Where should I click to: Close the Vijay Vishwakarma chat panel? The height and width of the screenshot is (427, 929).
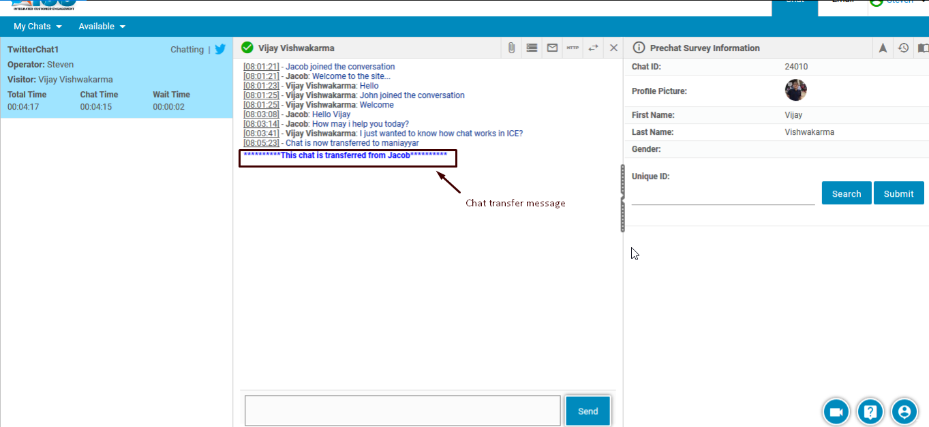pos(613,48)
